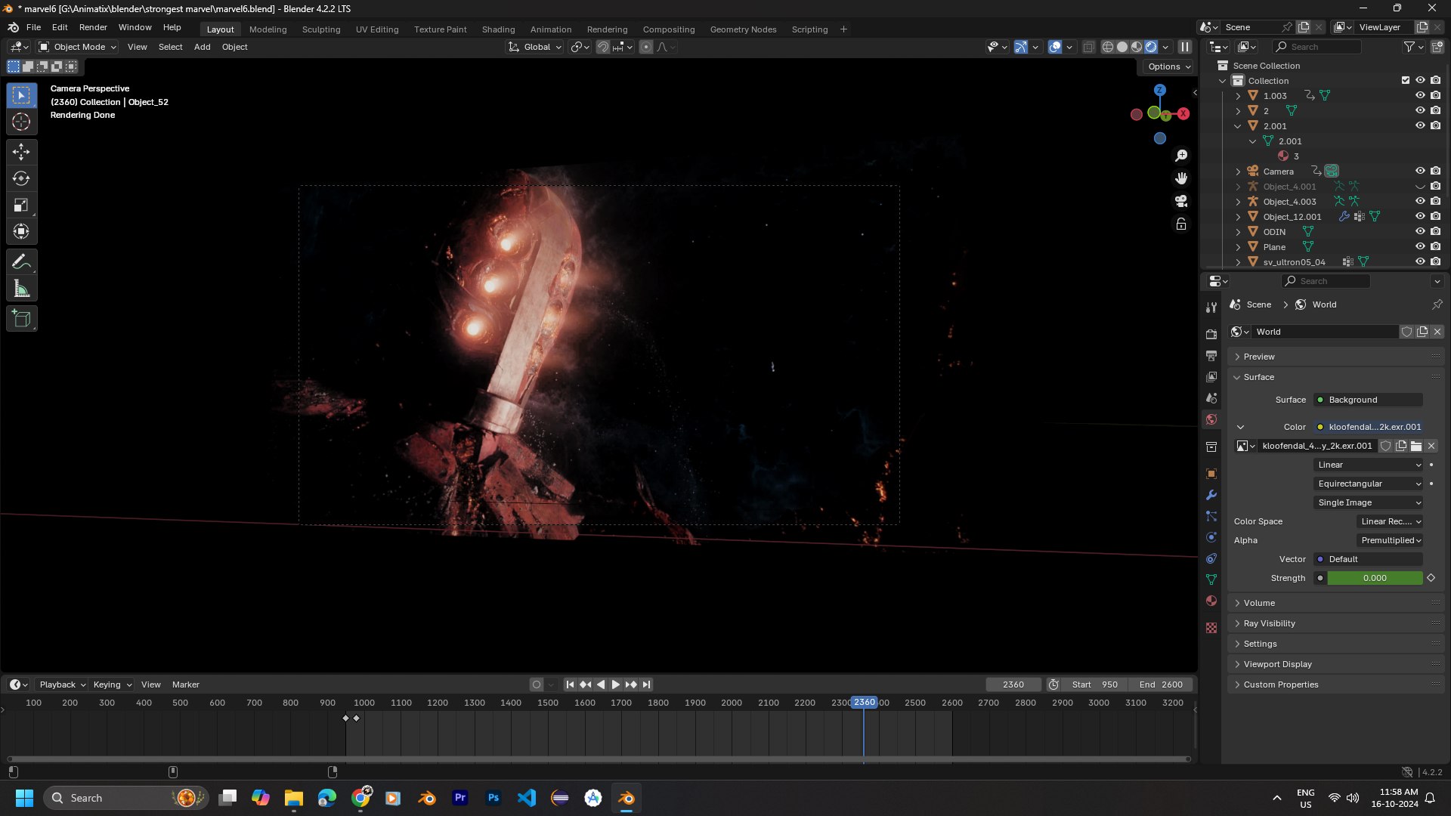
Task: Select the Measure ruler tool
Action: (21, 289)
